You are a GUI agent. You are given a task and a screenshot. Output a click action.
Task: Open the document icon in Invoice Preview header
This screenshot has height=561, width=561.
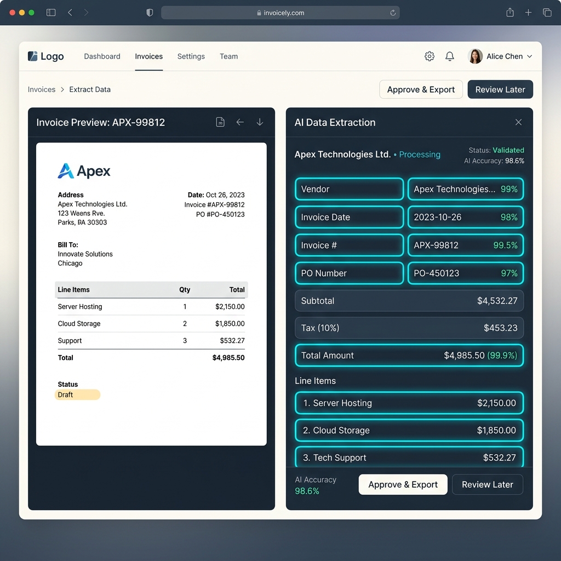click(220, 122)
